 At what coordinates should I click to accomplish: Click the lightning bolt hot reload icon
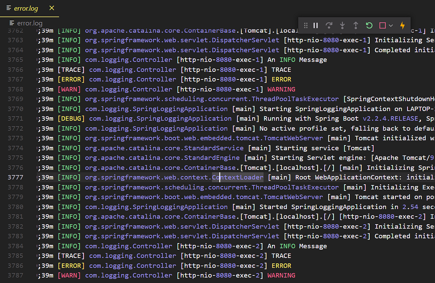(402, 25)
